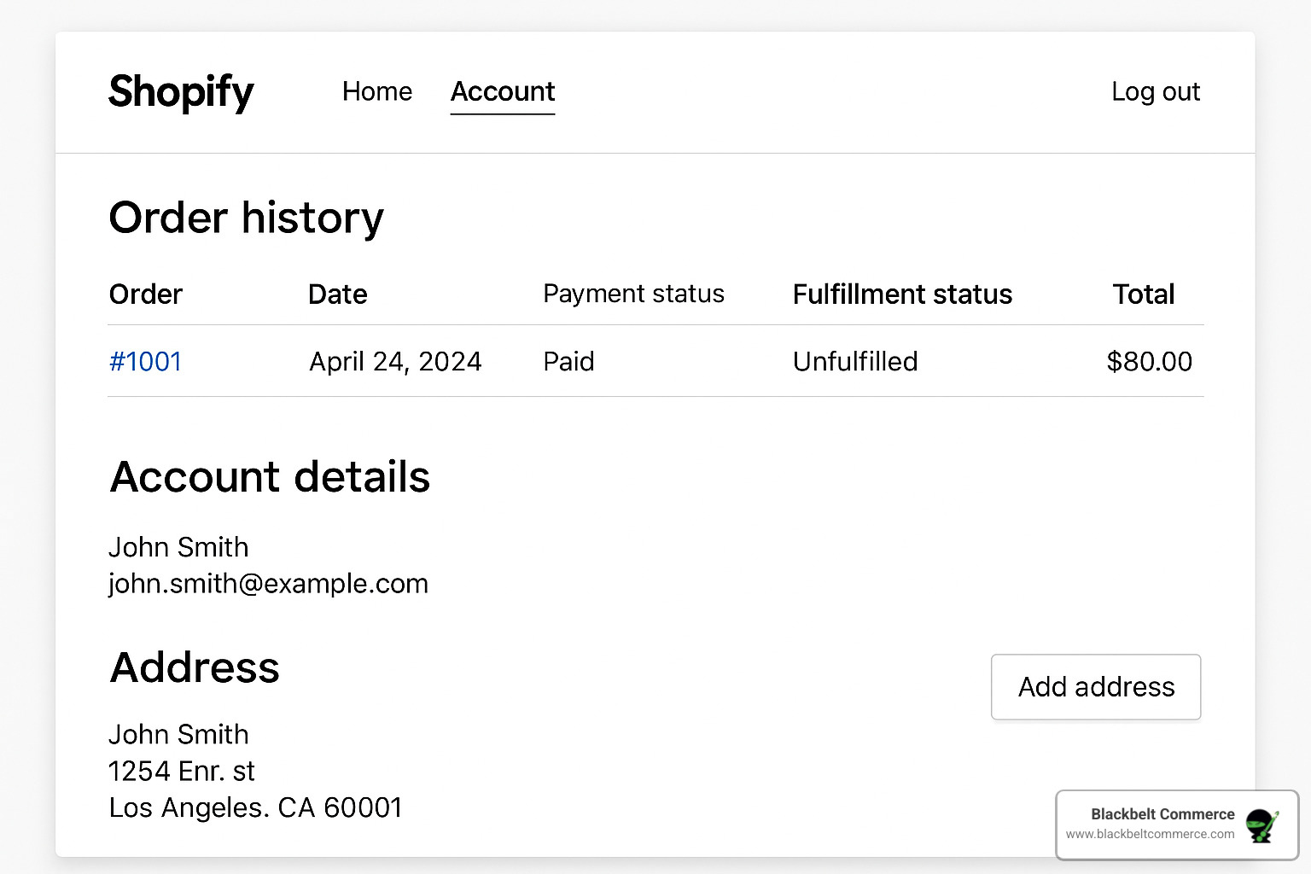Click the Fulfillment status column header

pos(902,294)
